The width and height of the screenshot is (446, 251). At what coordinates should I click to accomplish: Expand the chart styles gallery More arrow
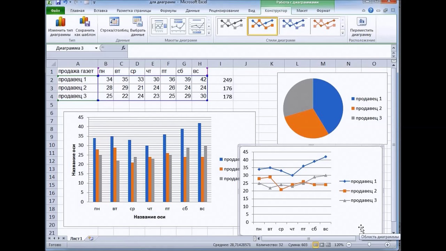(x=343, y=33)
